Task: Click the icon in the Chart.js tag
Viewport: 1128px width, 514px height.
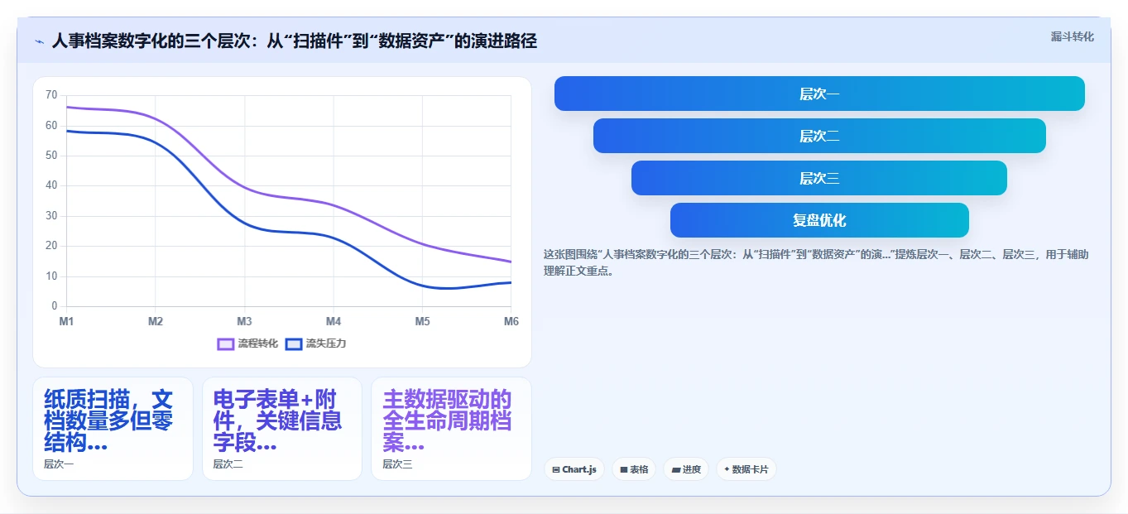Action: tap(556, 470)
